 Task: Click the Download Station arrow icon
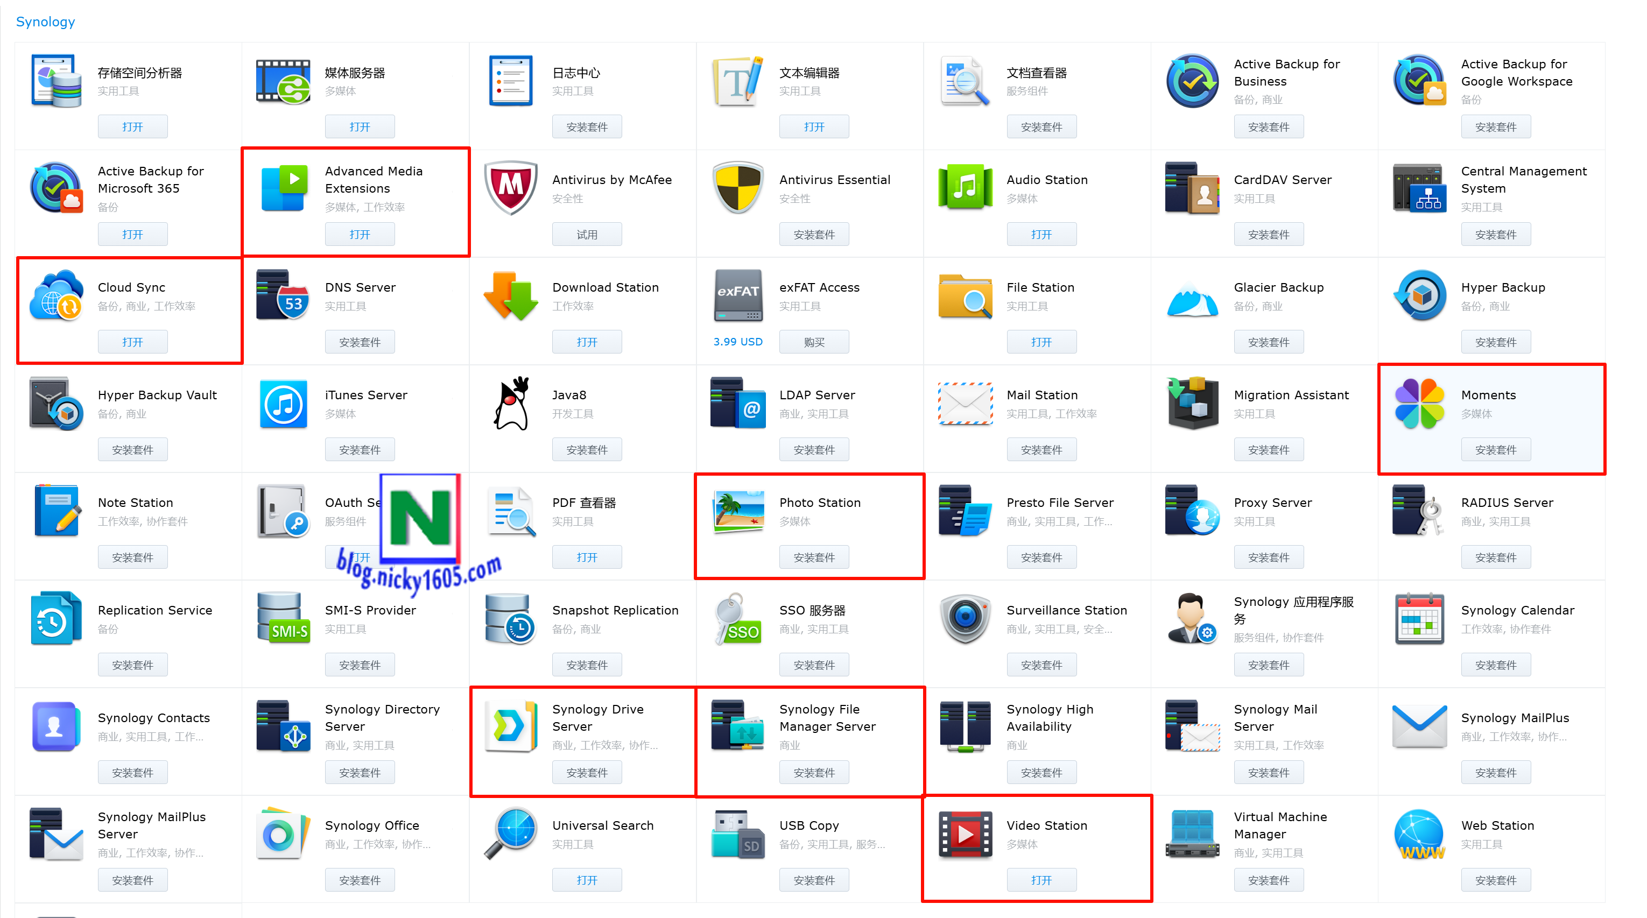pos(510,295)
